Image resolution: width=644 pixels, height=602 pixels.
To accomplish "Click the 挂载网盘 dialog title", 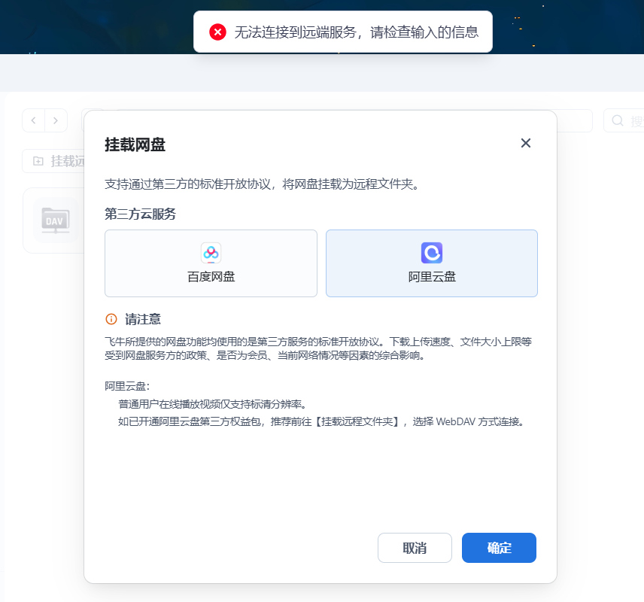I will tap(135, 144).
